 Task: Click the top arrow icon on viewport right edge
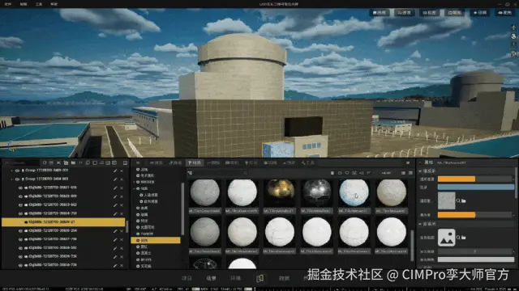[x=513, y=27]
